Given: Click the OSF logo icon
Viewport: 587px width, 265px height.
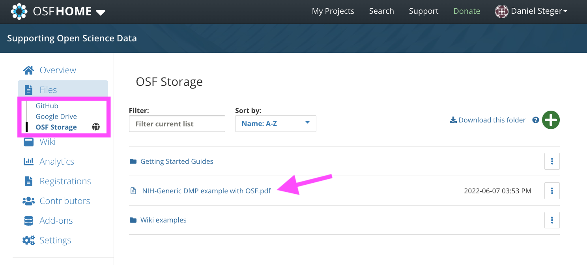Looking at the screenshot, I should tap(19, 11).
